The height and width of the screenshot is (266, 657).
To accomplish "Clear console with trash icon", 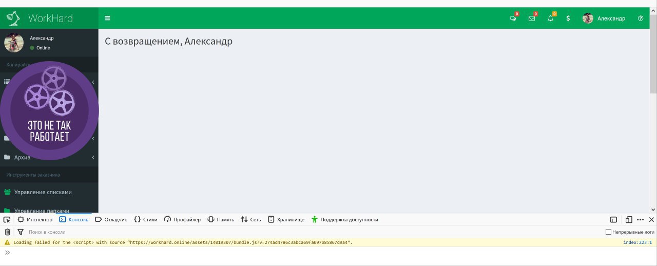I will click(7, 232).
